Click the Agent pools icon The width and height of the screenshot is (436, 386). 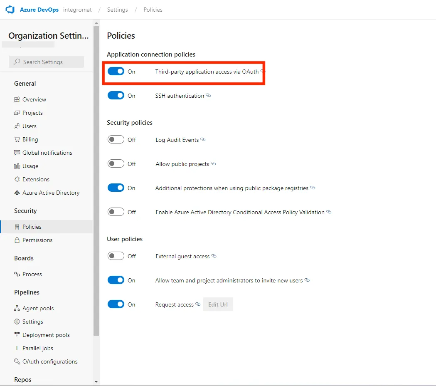click(17, 308)
